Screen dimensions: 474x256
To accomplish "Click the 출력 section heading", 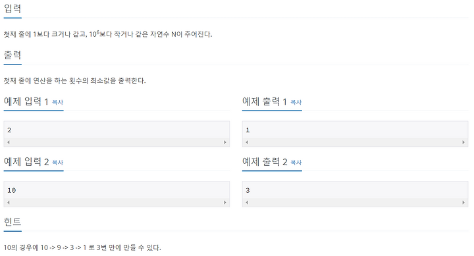I will (x=13, y=55).
